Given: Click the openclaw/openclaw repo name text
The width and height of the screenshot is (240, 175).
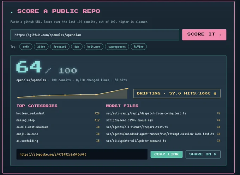Looking at the screenshot, I should [x=31, y=80].
